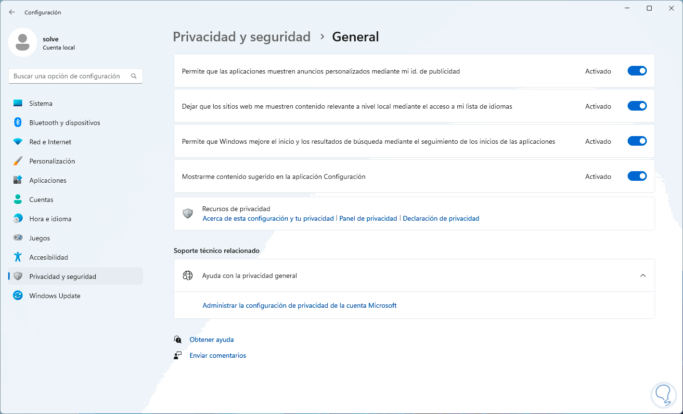
Task: Open the Panel de privacidad link
Action: 368,218
